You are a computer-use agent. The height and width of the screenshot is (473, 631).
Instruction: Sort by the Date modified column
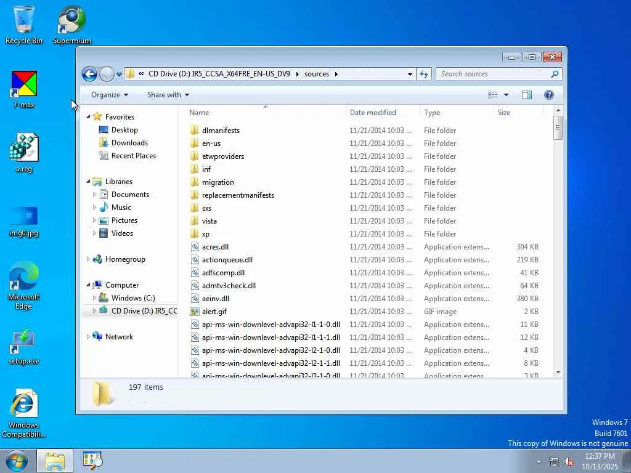click(382, 113)
